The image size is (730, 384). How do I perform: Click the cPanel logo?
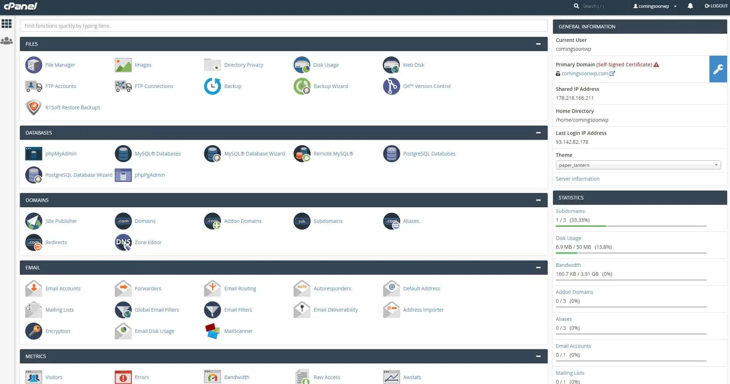pos(21,6)
